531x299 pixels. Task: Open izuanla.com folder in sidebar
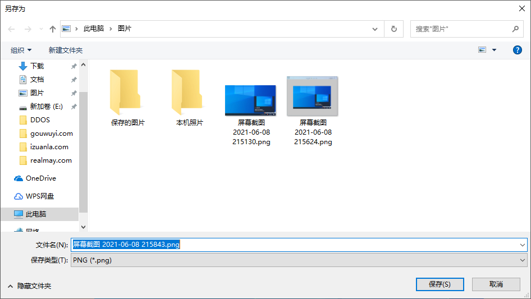49,147
